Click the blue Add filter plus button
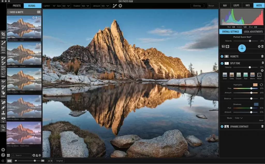 242,48
